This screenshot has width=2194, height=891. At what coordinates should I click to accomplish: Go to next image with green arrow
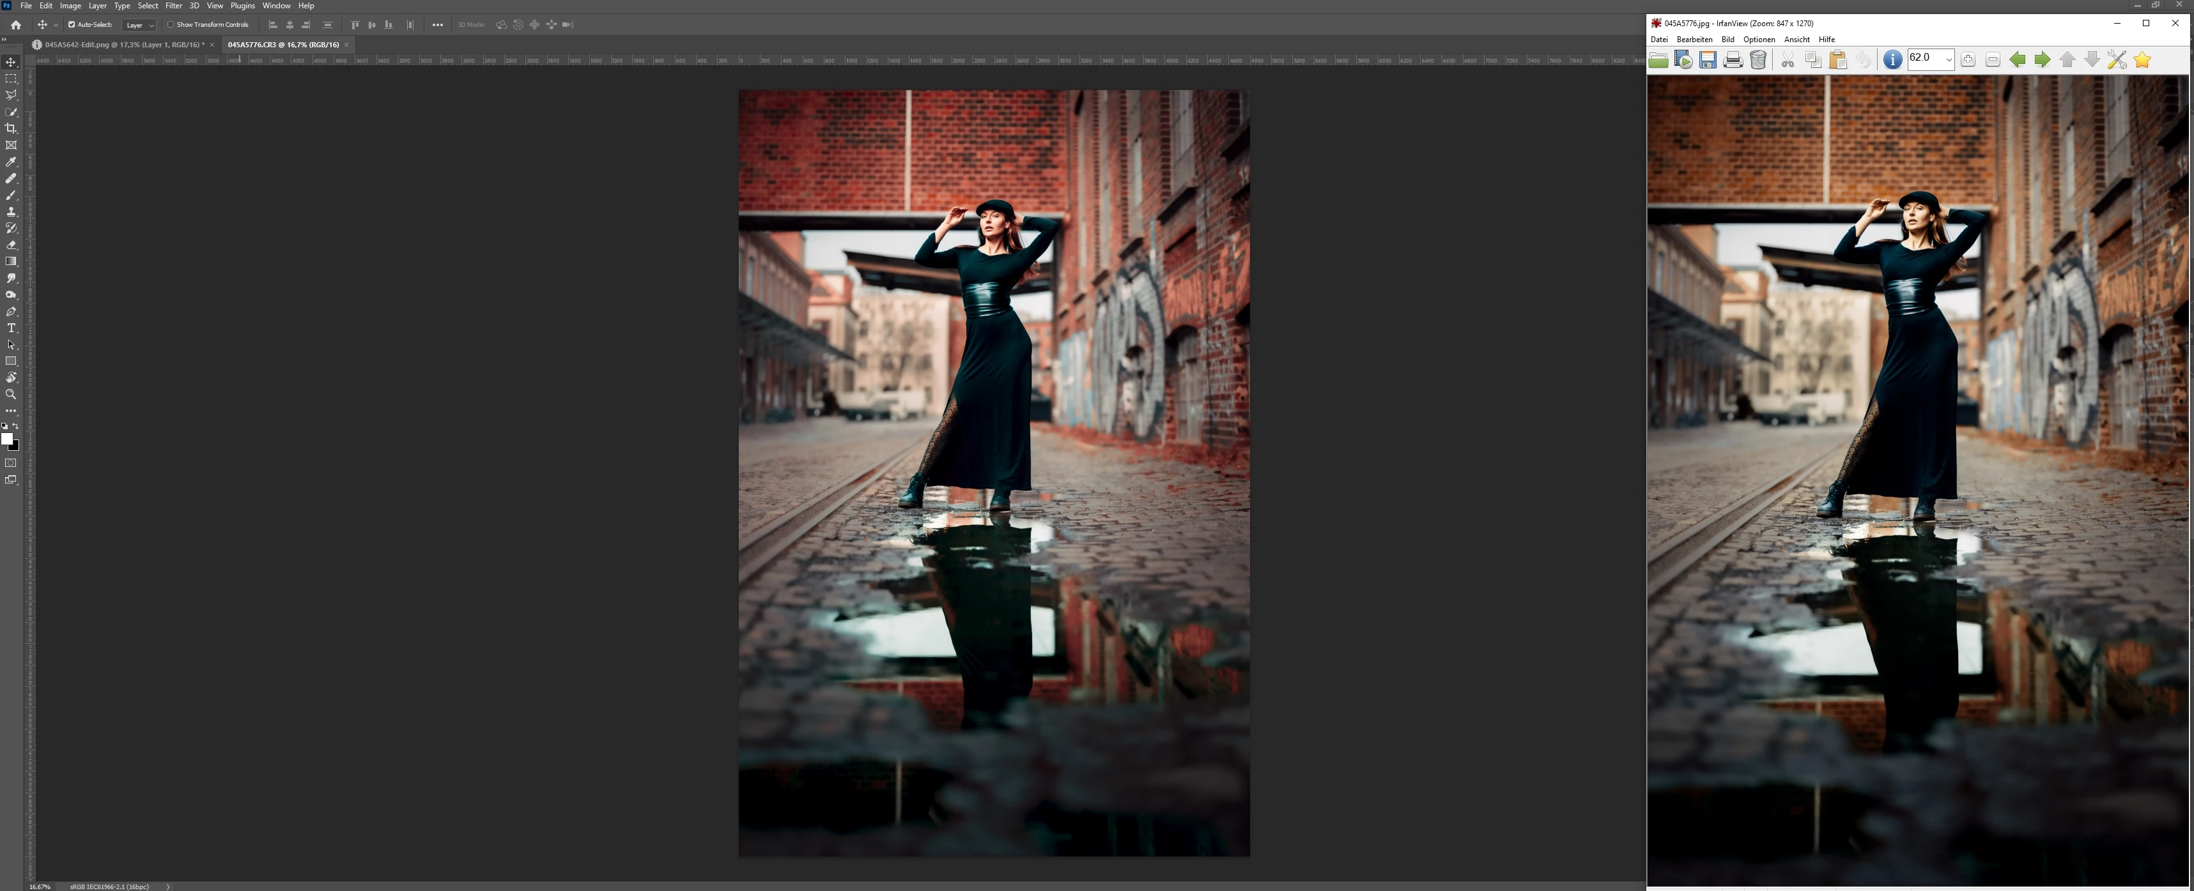pos(2043,59)
